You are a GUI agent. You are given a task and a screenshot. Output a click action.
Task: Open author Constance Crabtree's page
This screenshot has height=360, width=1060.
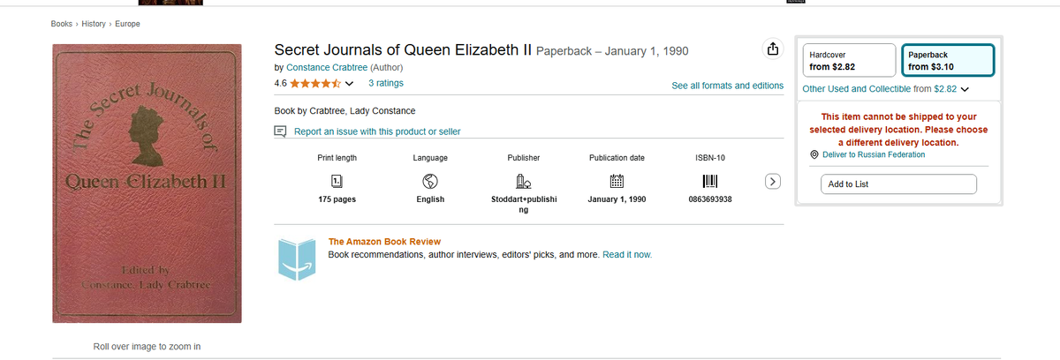point(327,67)
